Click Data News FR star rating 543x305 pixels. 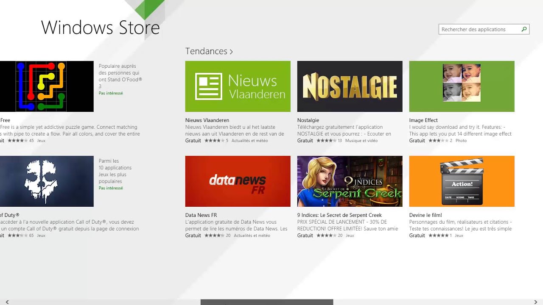pyautogui.click(x=214, y=236)
